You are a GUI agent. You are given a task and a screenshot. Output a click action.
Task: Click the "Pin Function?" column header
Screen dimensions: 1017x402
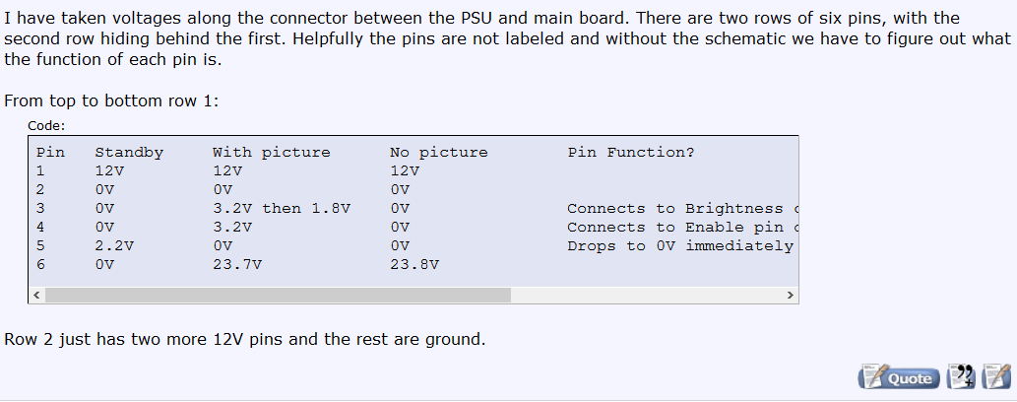(x=631, y=153)
